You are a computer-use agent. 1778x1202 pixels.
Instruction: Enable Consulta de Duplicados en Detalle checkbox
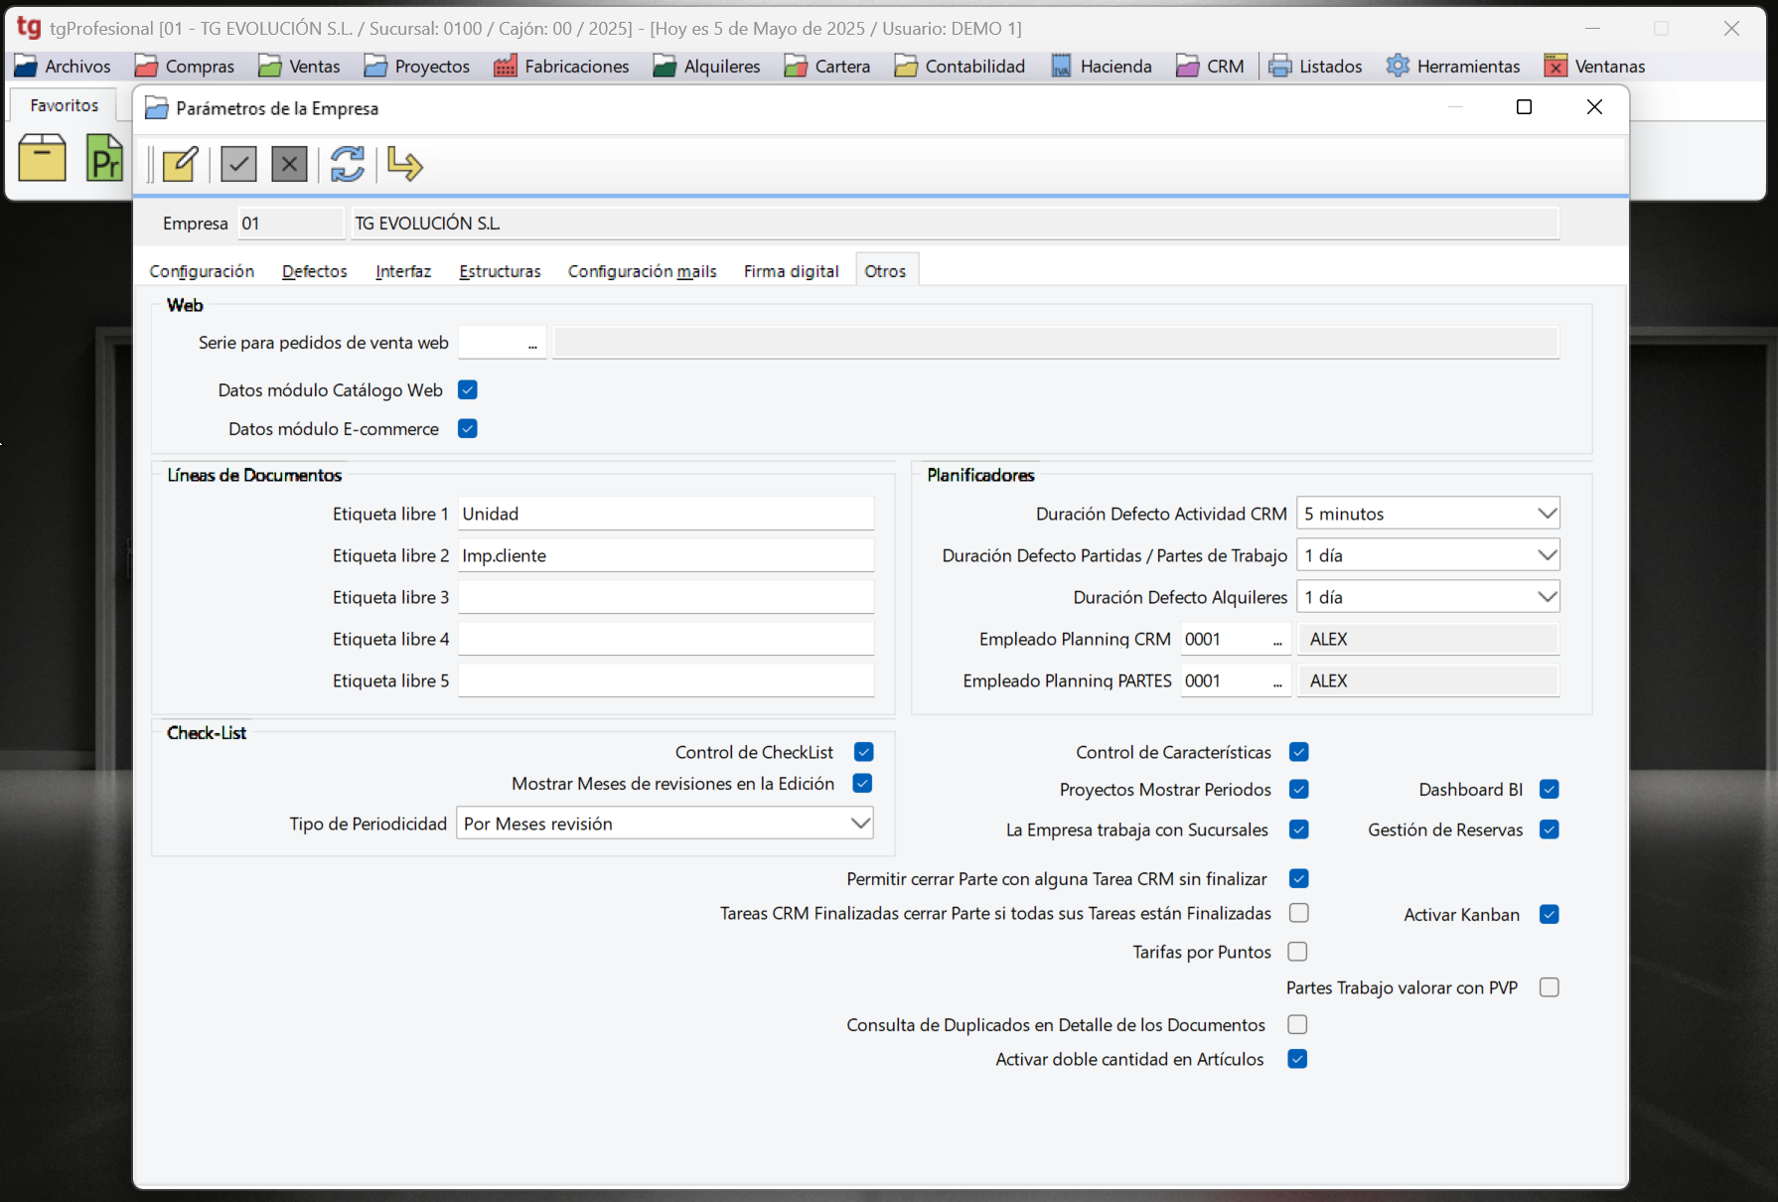point(1297,1024)
